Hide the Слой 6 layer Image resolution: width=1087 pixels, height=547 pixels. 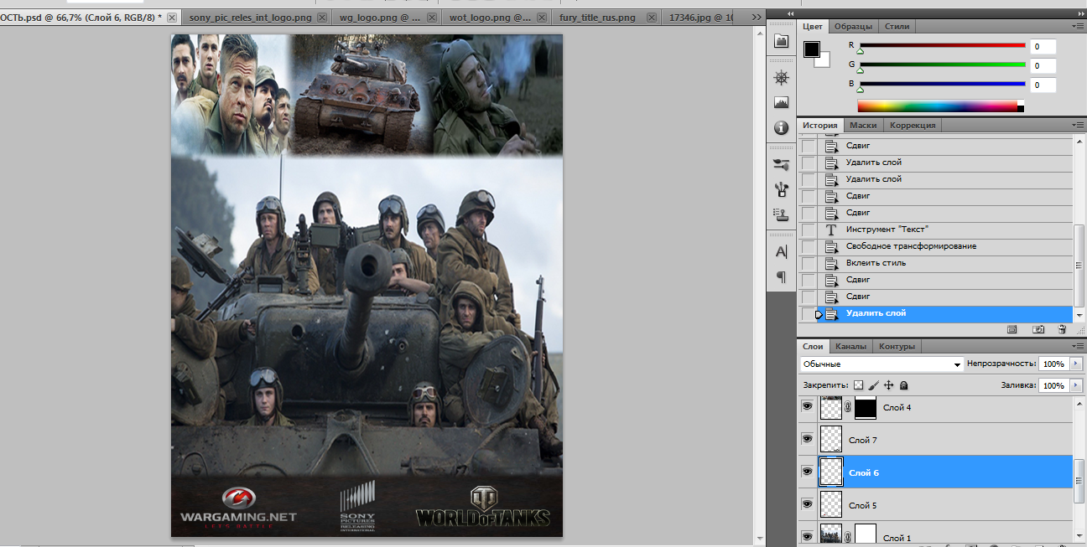coord(807,472)
